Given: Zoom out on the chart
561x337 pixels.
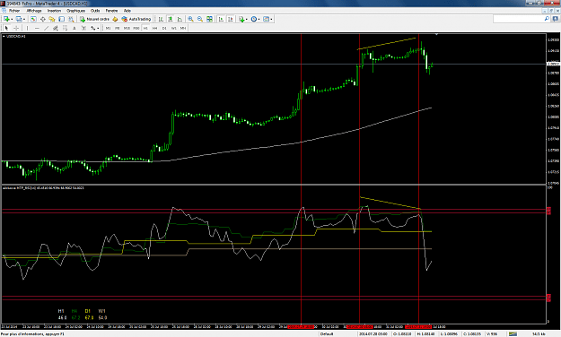Looking at the screenshot, I should pos(200,19).
